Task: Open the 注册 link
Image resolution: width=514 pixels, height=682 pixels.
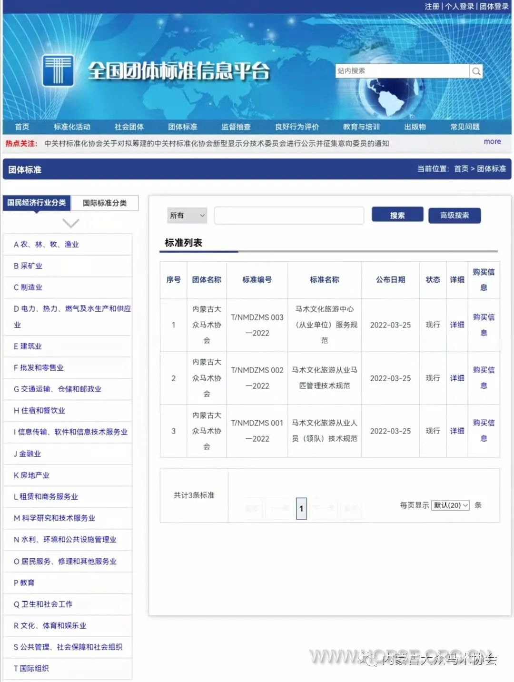Action: click(x=432, y=6)
